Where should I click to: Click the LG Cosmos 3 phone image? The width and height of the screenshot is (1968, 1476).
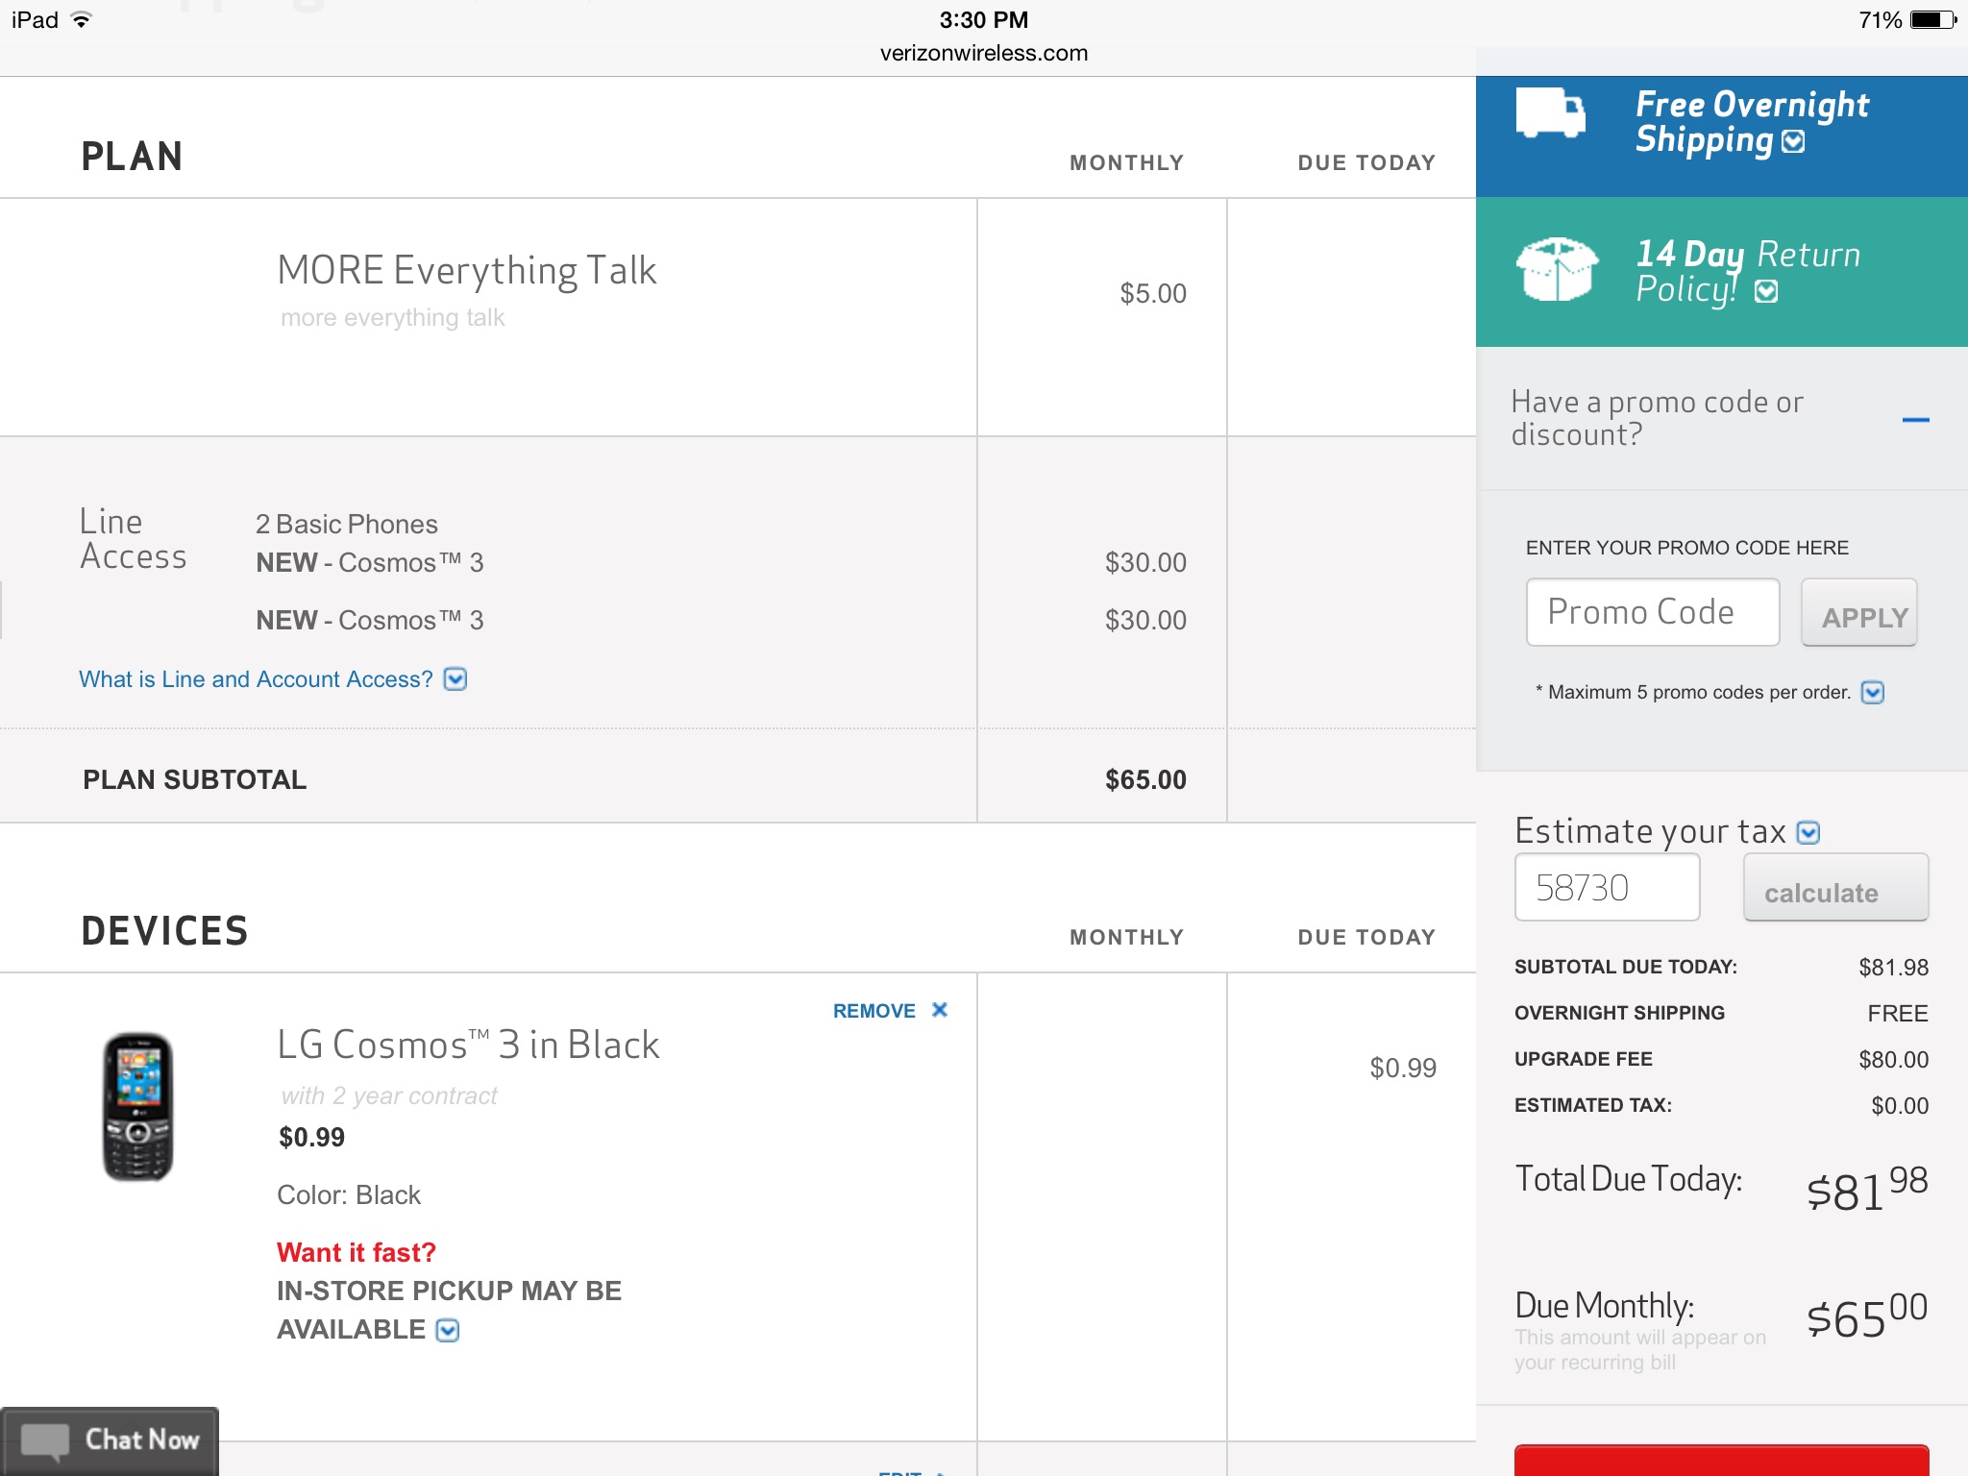pyautogui.click(x=138, y=1107)
